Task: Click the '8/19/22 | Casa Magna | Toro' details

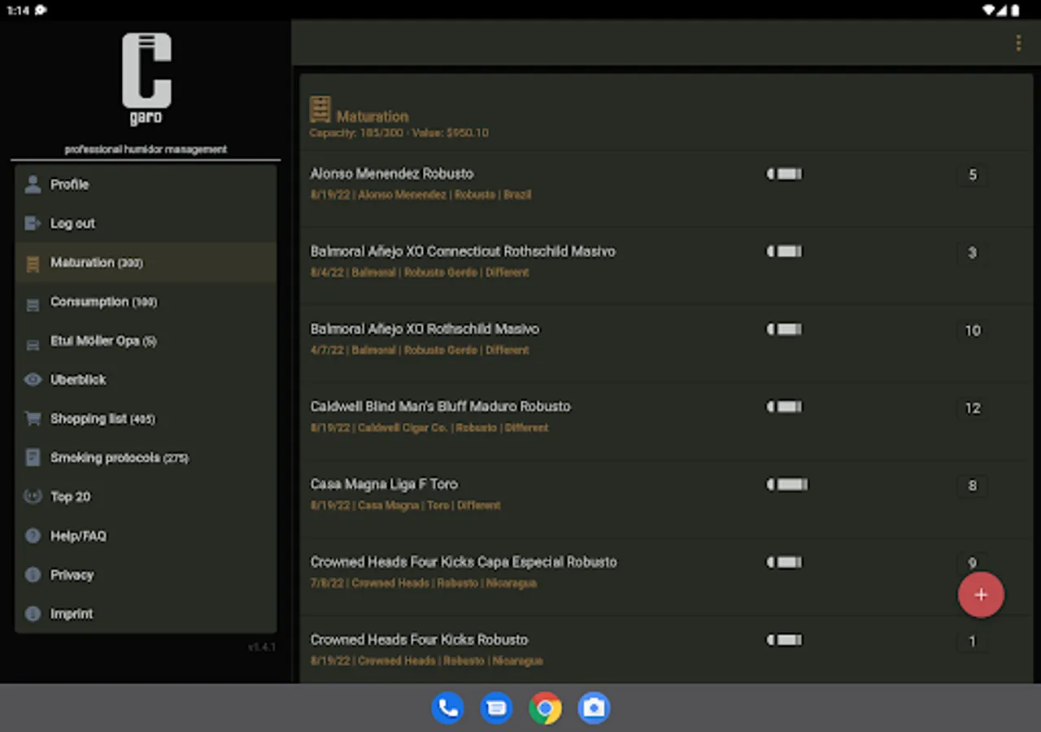Action: pyautogui.click(x=405, y=505)
